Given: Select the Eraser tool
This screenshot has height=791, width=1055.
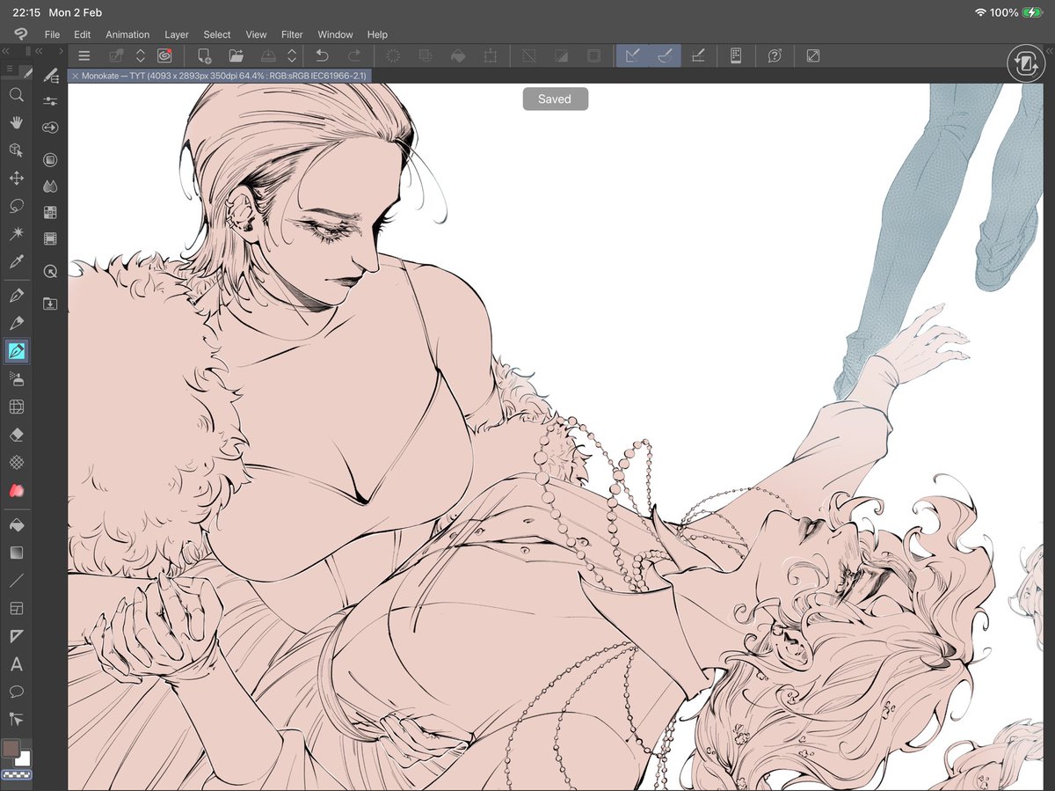Looking at the screenshot, I should (x=16, y=434).
